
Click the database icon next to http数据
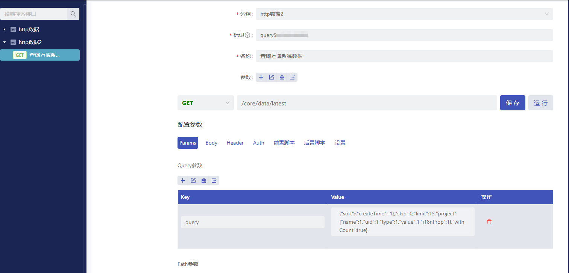(13, 29)
